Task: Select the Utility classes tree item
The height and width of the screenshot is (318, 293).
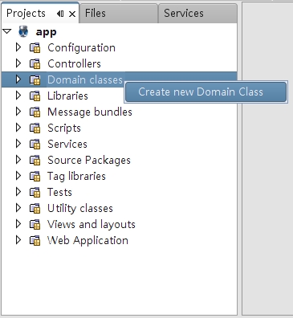Action: [x=80, y=208]
